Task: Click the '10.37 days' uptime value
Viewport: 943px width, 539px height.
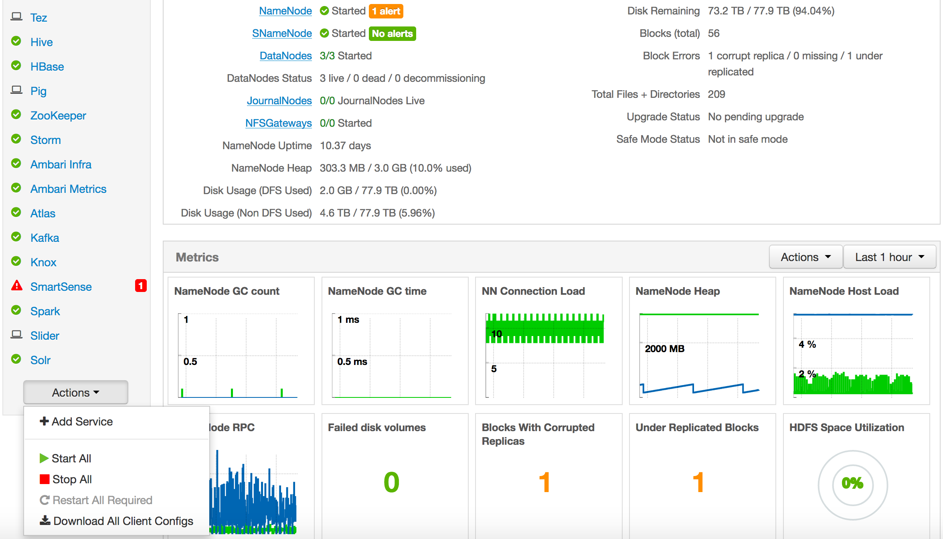Action: 345,146
